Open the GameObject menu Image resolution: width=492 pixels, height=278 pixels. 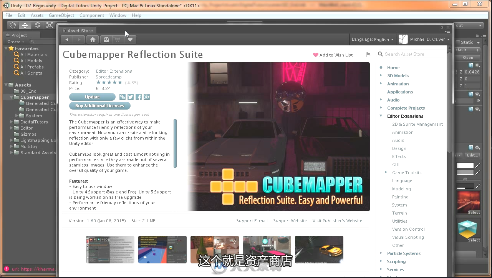[61, 15]
